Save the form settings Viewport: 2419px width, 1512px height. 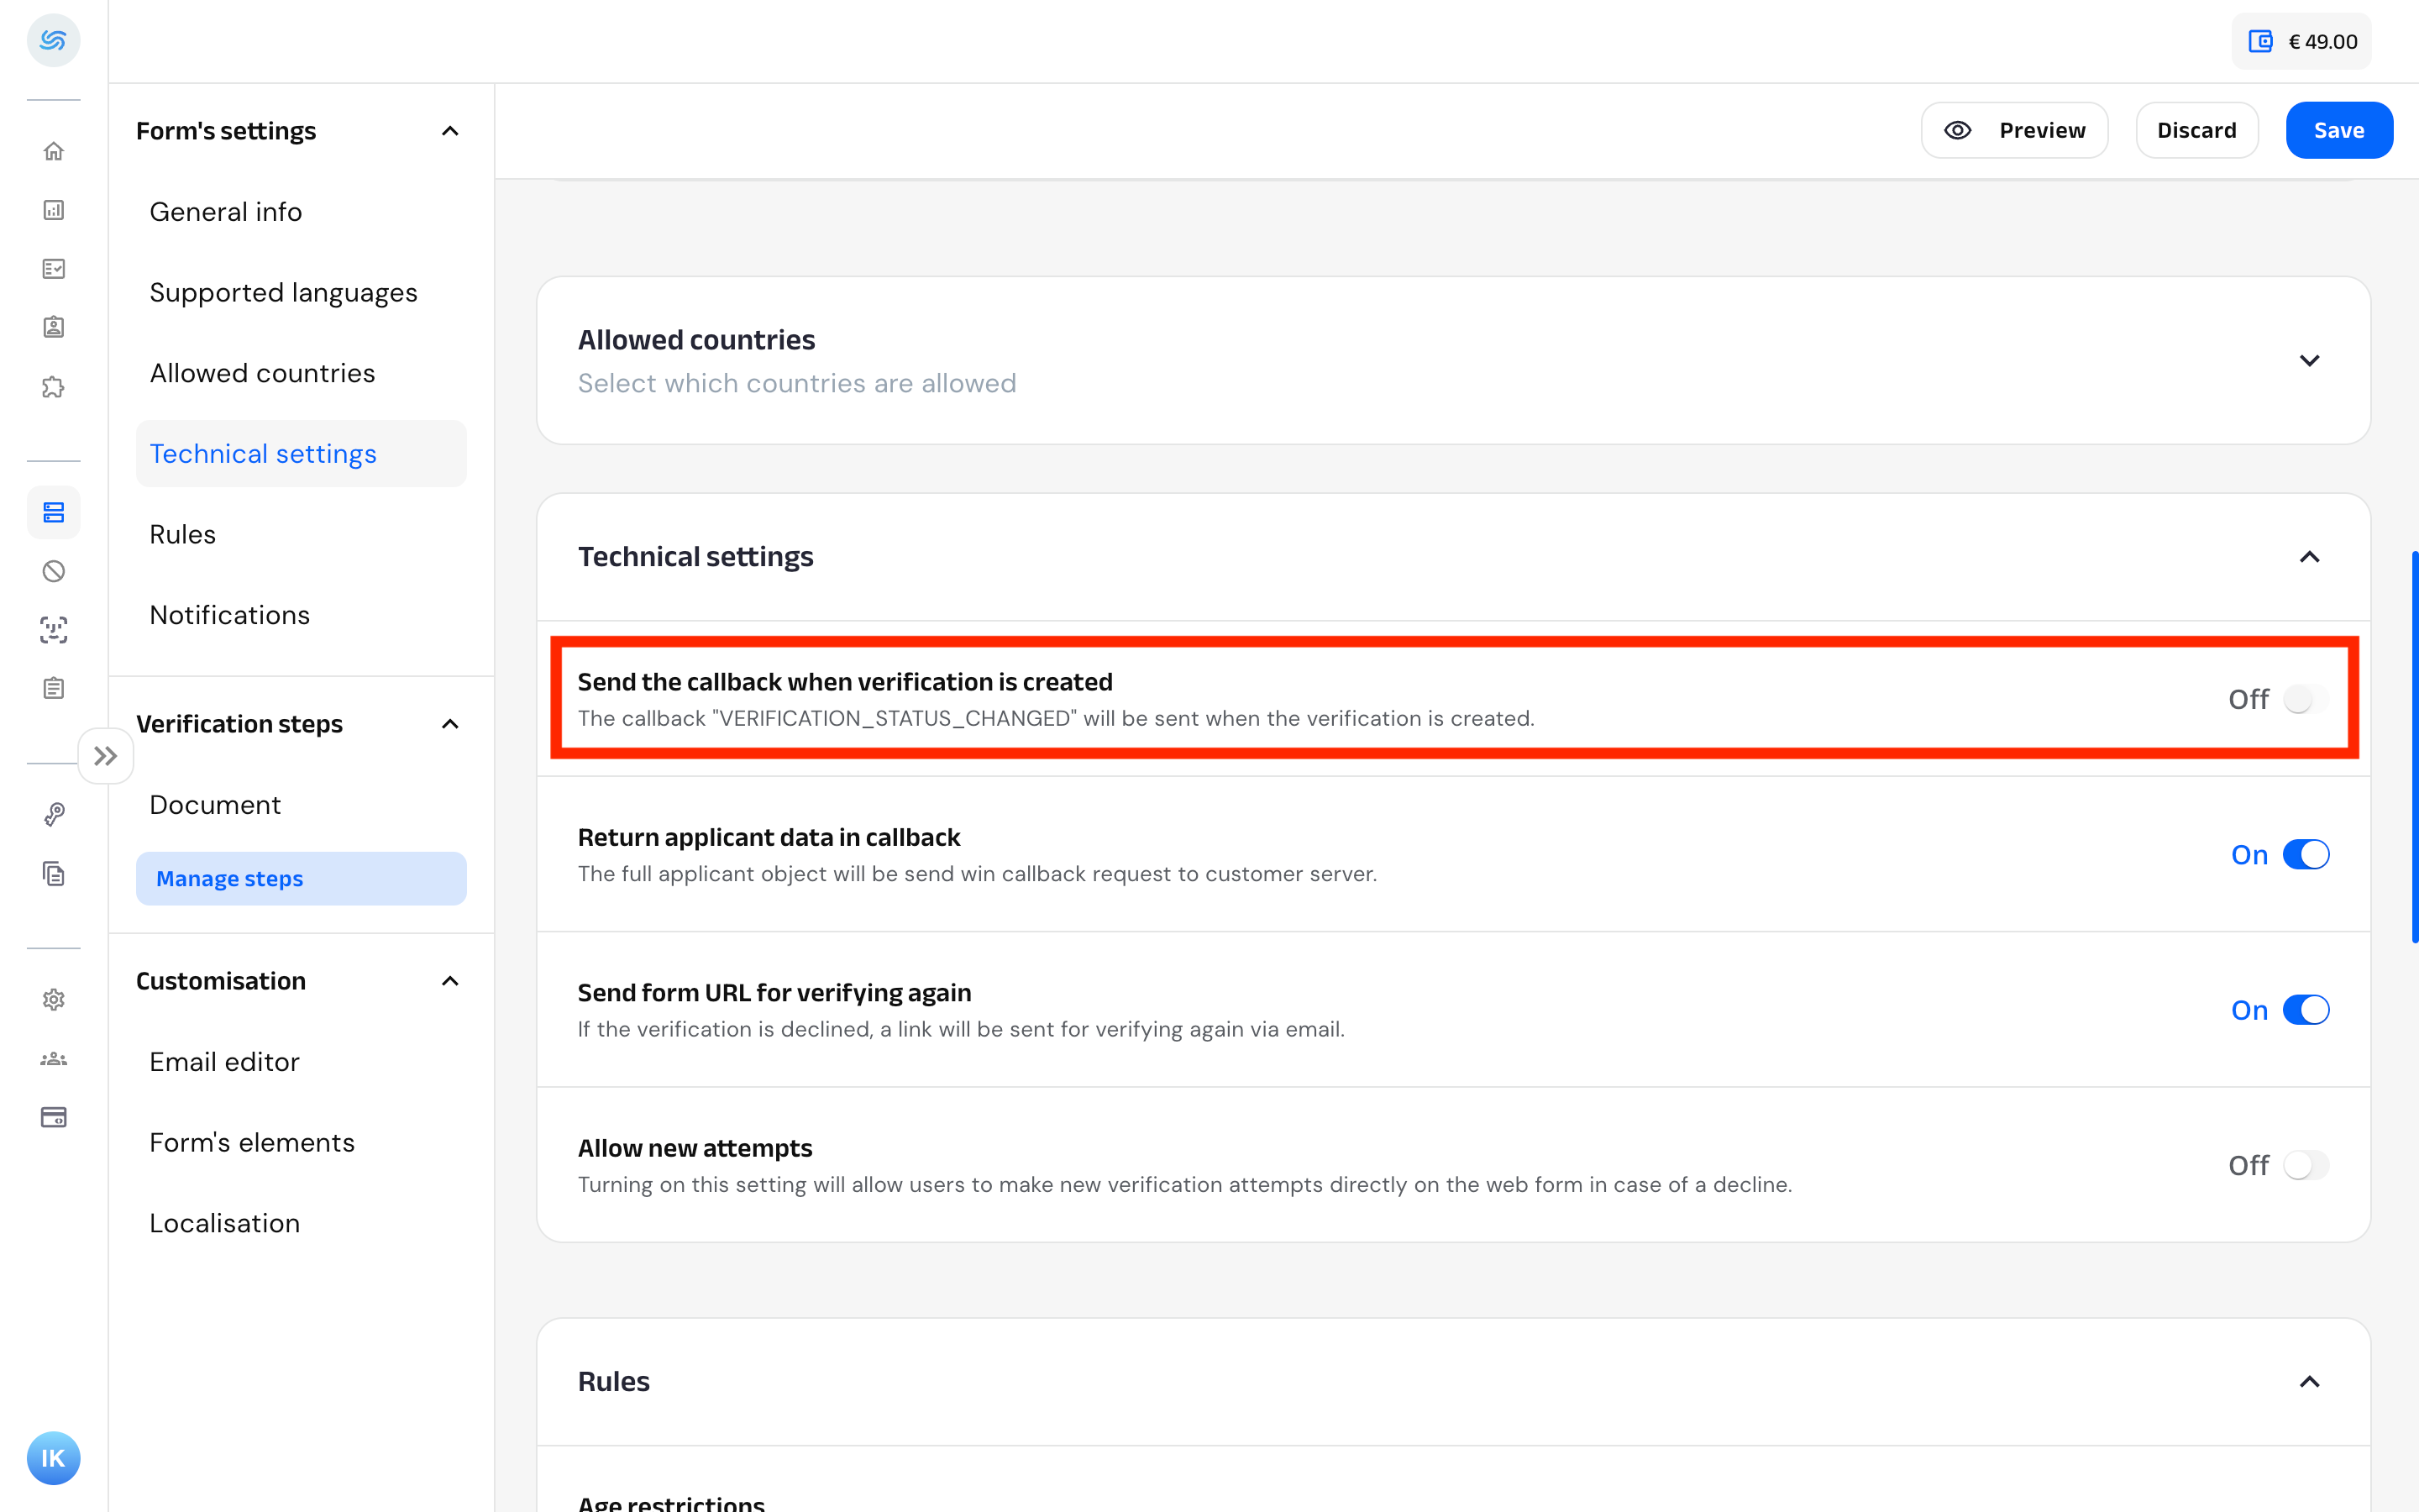pyautogui.click(x=2338, y=130)
